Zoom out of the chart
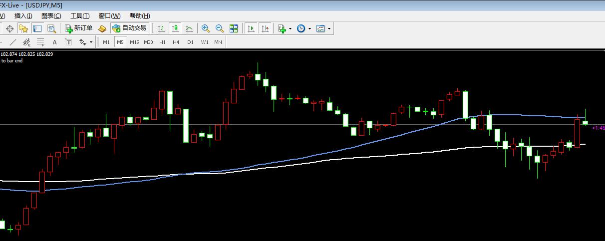Screen dimensions: 605x241 (219, 28)
